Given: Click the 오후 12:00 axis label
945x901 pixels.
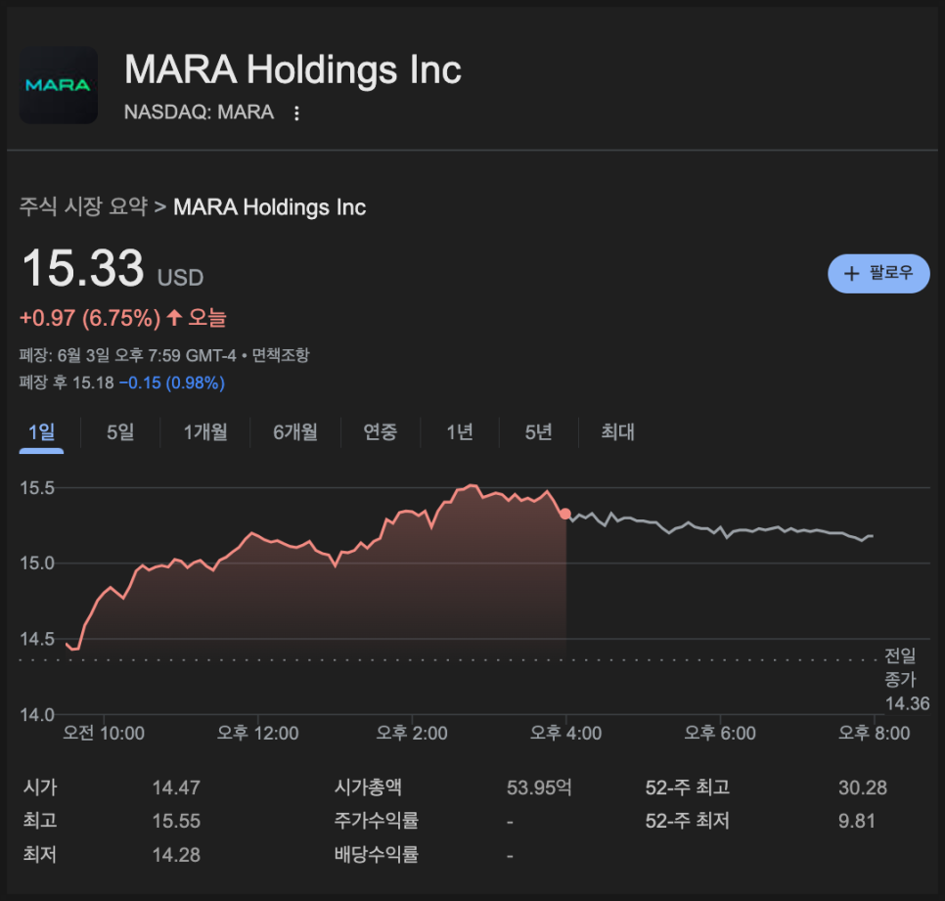Looking at the screenshot, I should (258, 733).
